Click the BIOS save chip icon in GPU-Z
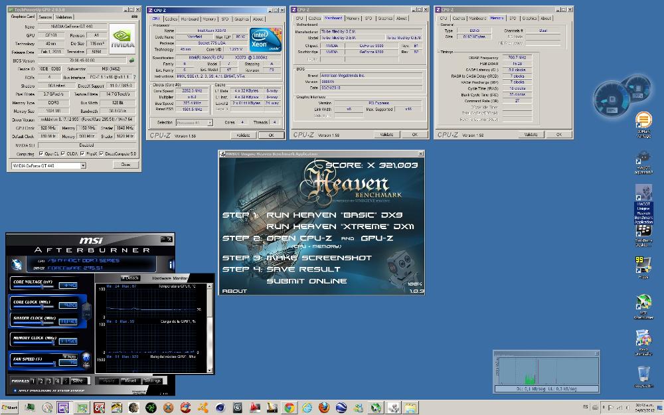Image resolution: width=664 pixels, height=415 pixels. [x=131, y=60]
